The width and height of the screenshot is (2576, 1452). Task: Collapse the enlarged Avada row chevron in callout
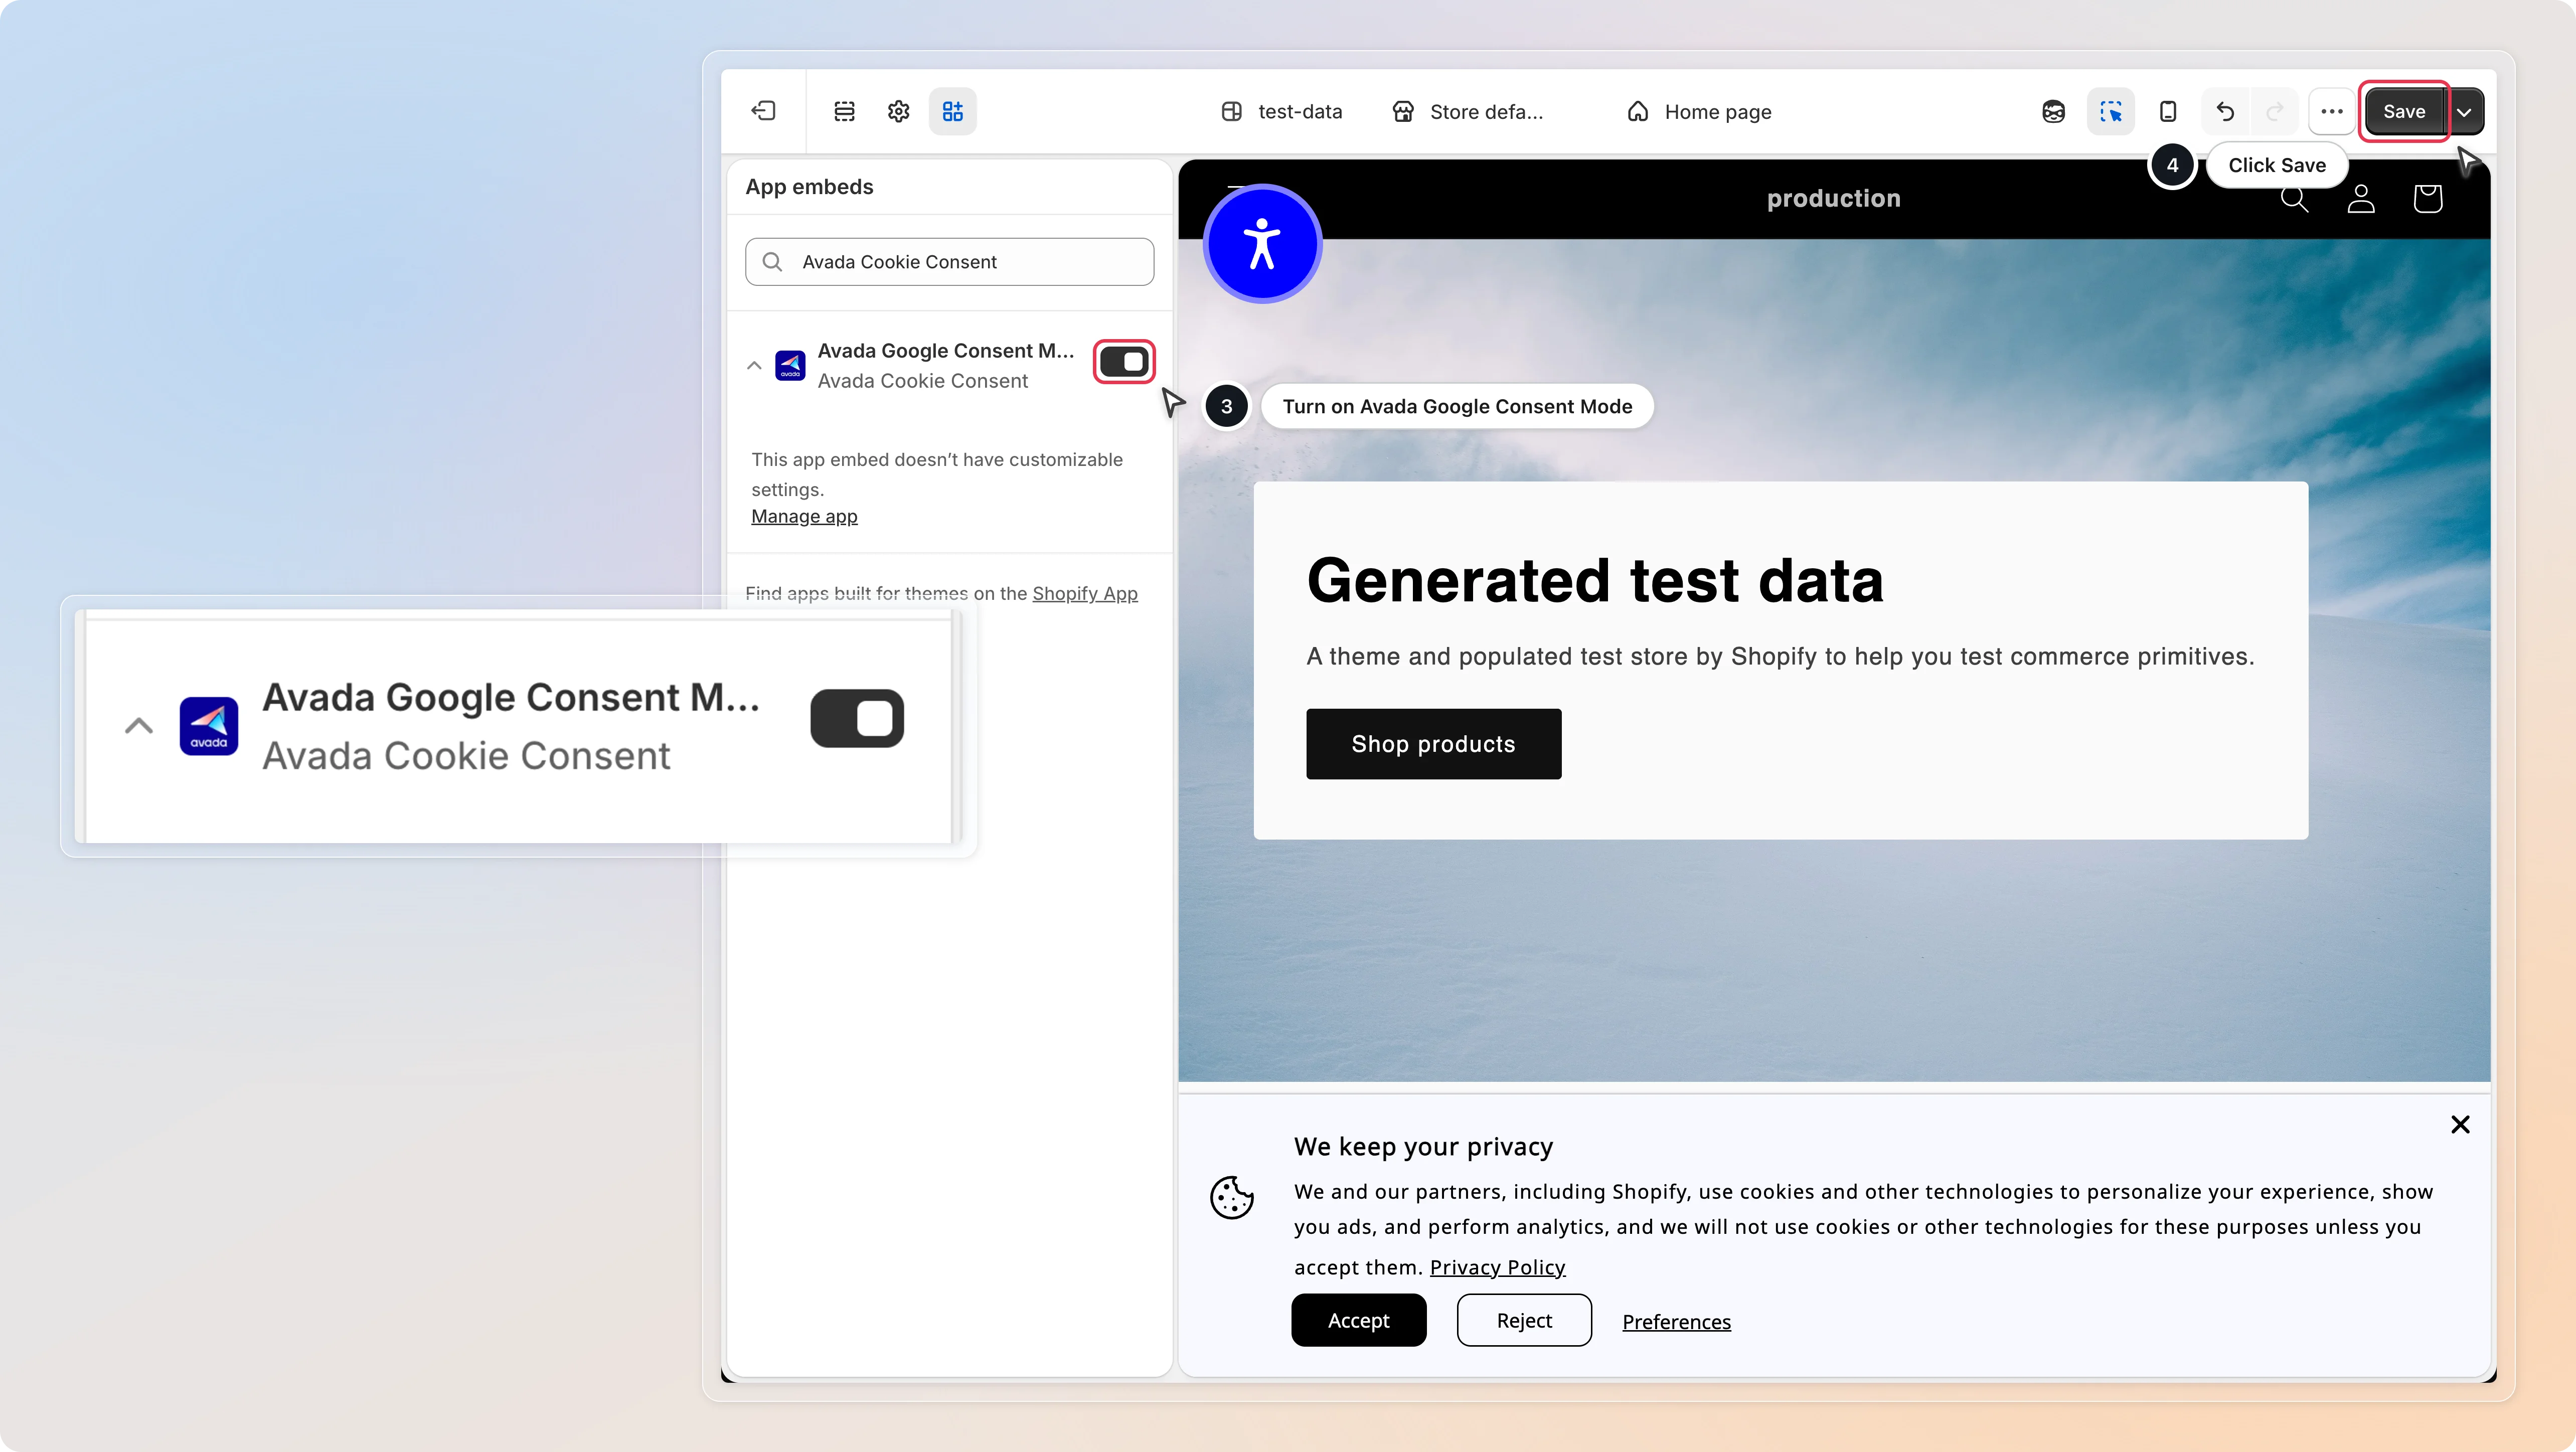tap(139, 726)
